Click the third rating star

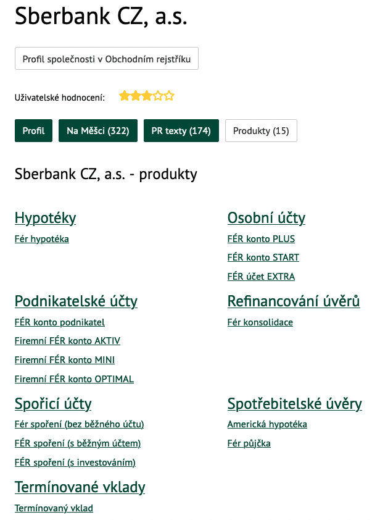[x=147, y=96]
